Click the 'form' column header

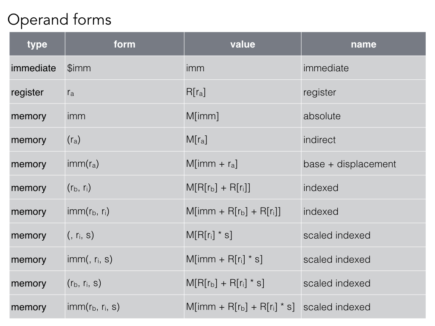pos(124,44)
